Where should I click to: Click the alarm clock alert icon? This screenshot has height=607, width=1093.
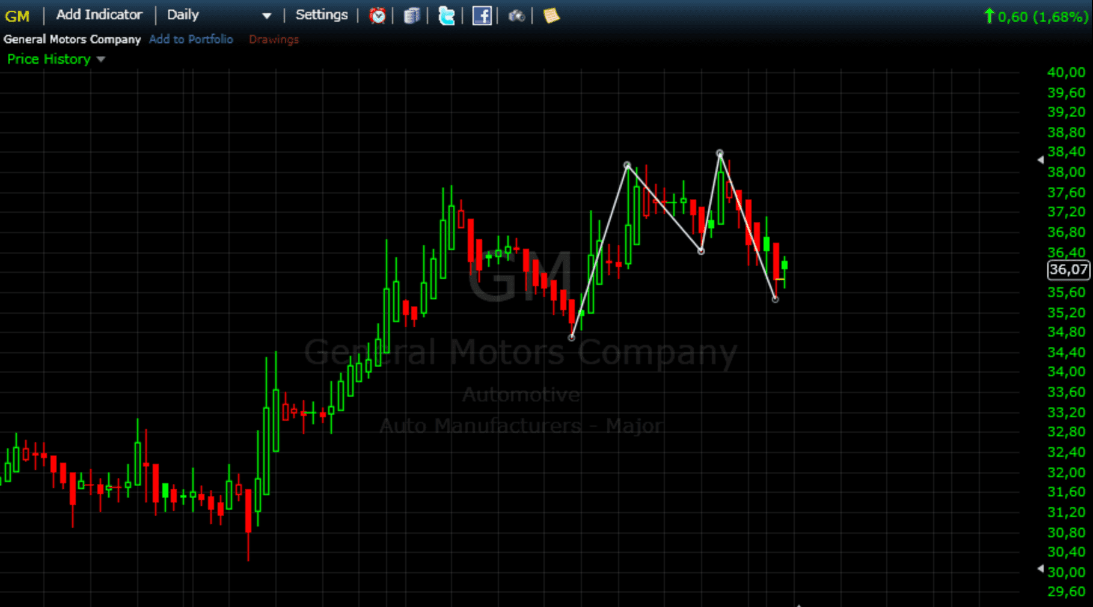[377, 16]
